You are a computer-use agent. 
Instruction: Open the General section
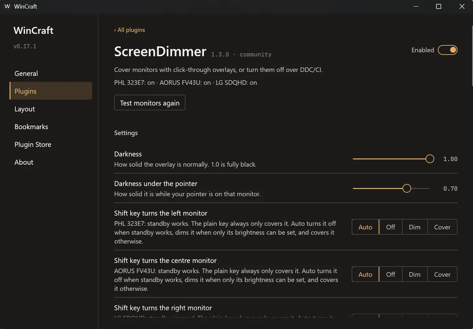point(51,73)
